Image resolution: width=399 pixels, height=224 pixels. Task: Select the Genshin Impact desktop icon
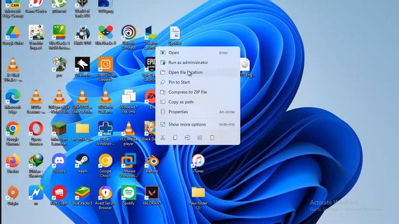tap(36, 37)
